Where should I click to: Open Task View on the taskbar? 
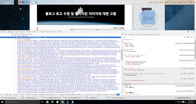(x=42, y=102)
